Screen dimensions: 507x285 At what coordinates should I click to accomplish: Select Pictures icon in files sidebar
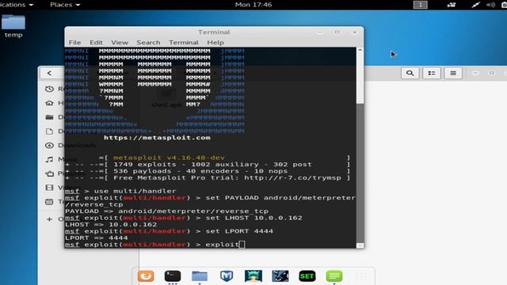coord(49,173)
